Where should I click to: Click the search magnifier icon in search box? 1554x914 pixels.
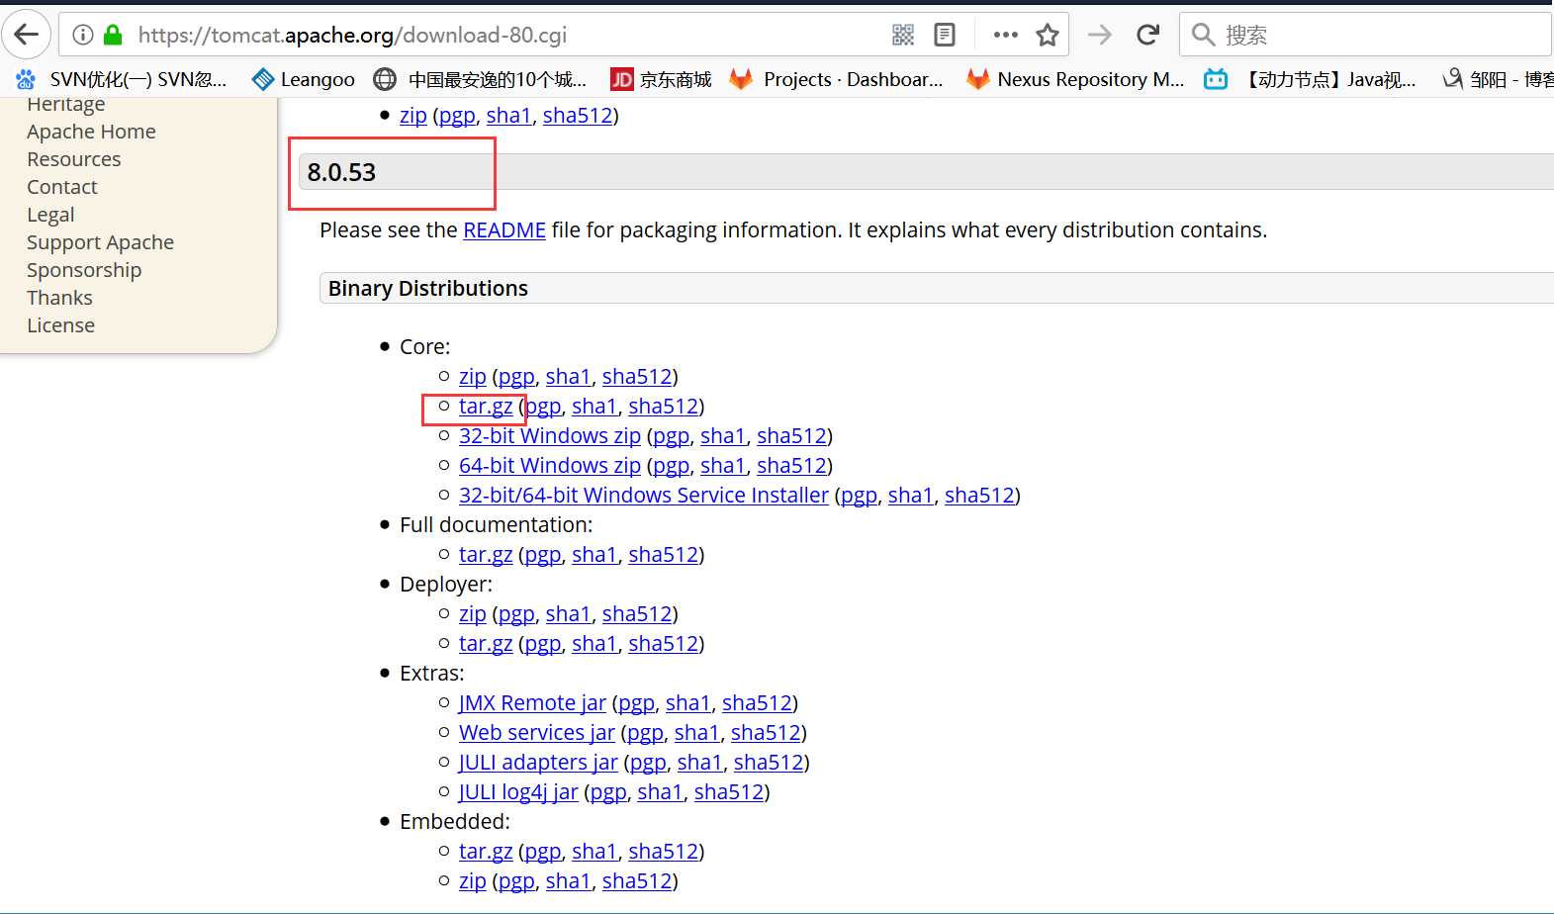(1203, 35)
